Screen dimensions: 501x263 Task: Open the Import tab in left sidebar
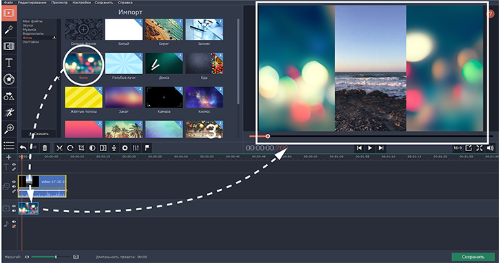(9, 13)
